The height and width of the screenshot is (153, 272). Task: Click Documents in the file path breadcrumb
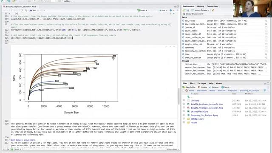[x=202, y=91]
